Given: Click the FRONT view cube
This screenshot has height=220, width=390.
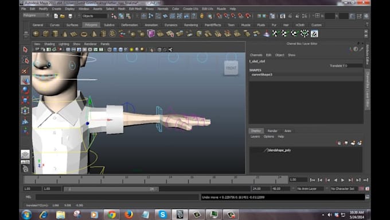Looking at the screenshot, I should pos(231,68).
